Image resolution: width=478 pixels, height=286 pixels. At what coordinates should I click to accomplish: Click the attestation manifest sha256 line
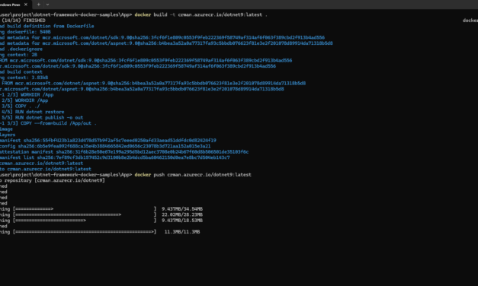124,152
